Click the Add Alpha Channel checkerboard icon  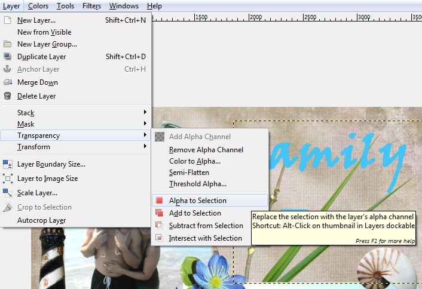coord(160,137)
